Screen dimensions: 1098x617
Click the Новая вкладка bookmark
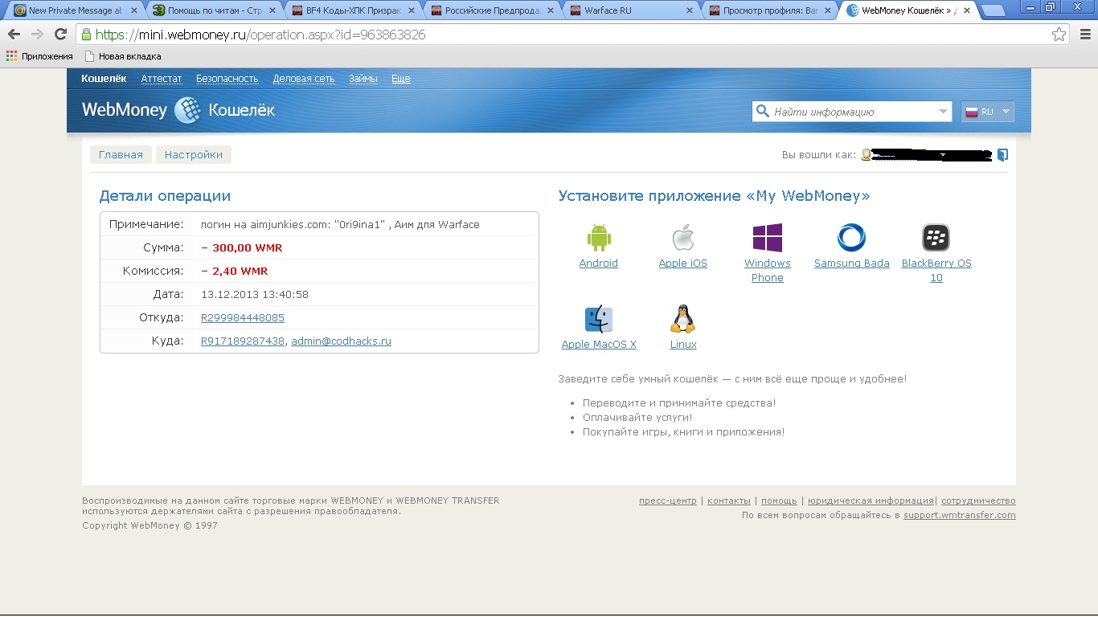[x=123, y=56]
